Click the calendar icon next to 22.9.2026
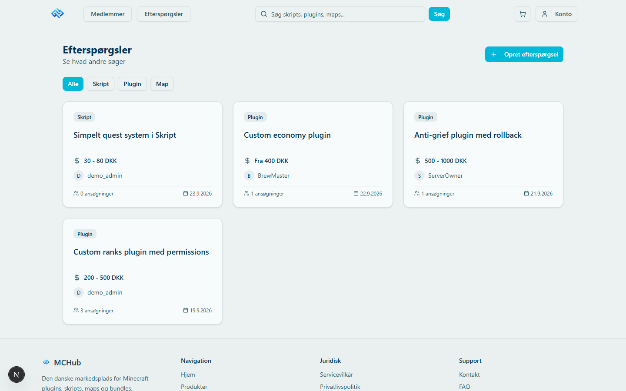Screen dimensions: 626x391 coord(356,193)
